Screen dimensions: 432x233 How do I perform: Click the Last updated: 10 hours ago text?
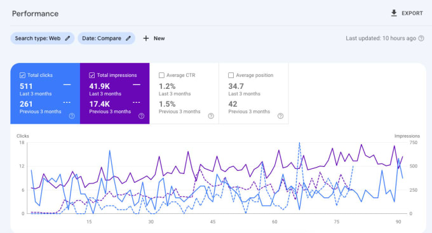(x=381, y=38)
